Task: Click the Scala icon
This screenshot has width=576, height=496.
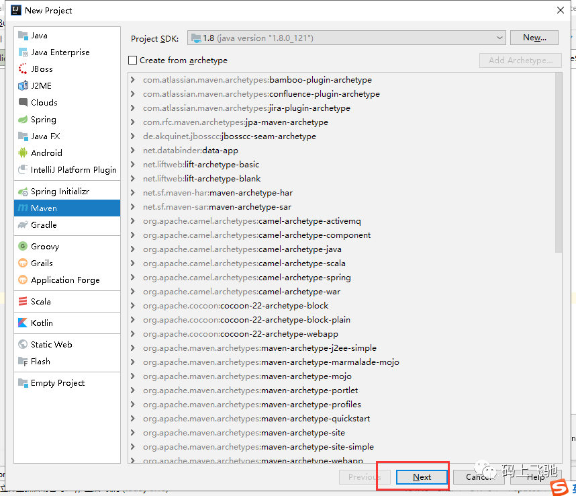Action: [x=23, y=302]
